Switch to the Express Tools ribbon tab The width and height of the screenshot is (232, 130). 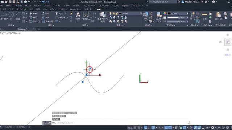[x=75, y=9]
